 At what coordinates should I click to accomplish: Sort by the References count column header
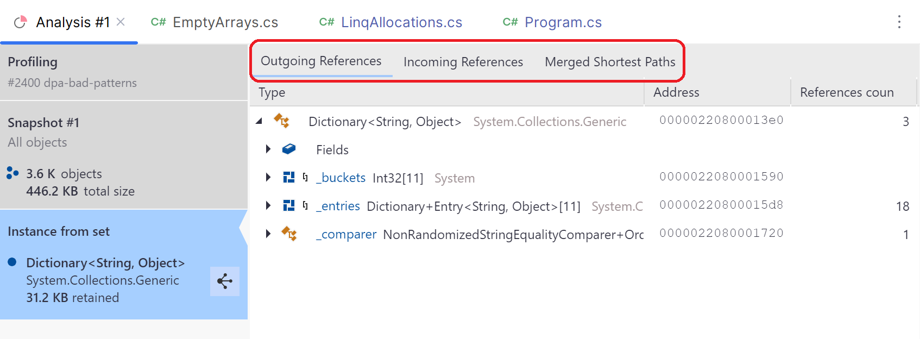(x=846, y=92)
